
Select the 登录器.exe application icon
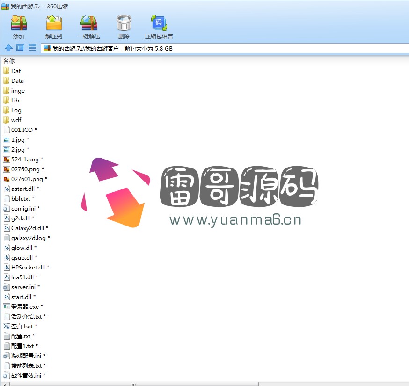(x=6, y=307)
